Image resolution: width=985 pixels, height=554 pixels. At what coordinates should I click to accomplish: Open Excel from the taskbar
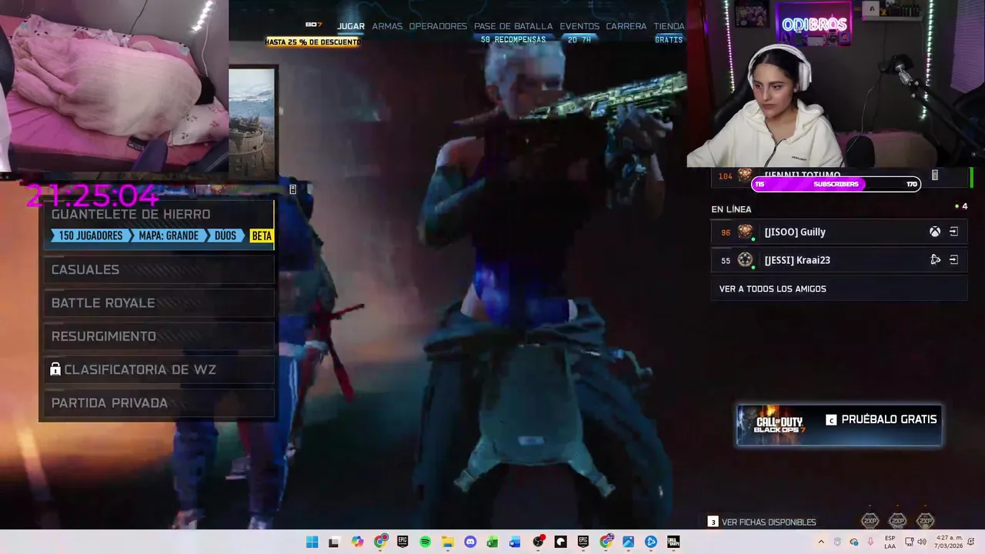tap(492, 542)
